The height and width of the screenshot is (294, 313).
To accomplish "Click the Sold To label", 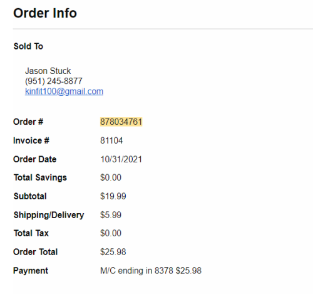I will click(28, 46).
